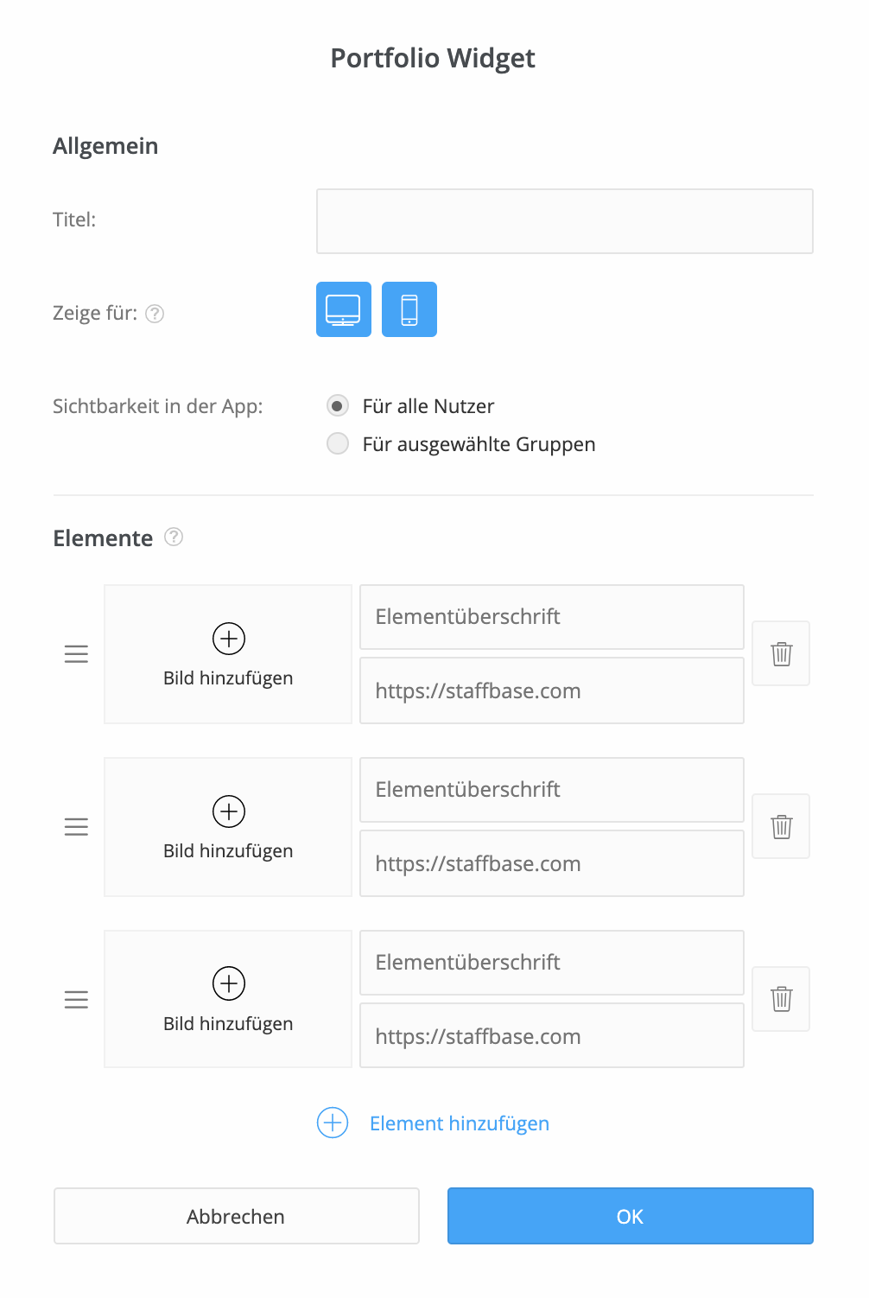Click the Titel input field
The height and width of the screenshot is (1298, 869).
point(564,221)
